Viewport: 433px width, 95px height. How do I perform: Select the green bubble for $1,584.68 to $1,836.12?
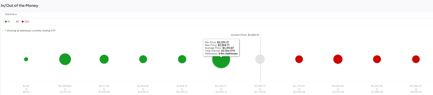[x=143, y=59]
